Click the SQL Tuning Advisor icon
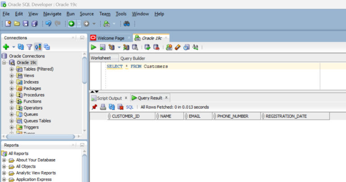The image size is (346, 182). tap(135, 47)
